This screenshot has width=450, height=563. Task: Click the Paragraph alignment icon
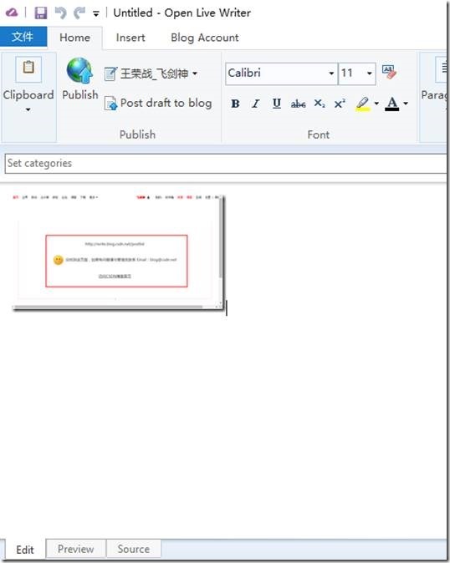coord(442,68)
